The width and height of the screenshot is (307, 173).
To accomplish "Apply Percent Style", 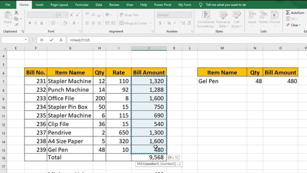I will pos(169,23).
